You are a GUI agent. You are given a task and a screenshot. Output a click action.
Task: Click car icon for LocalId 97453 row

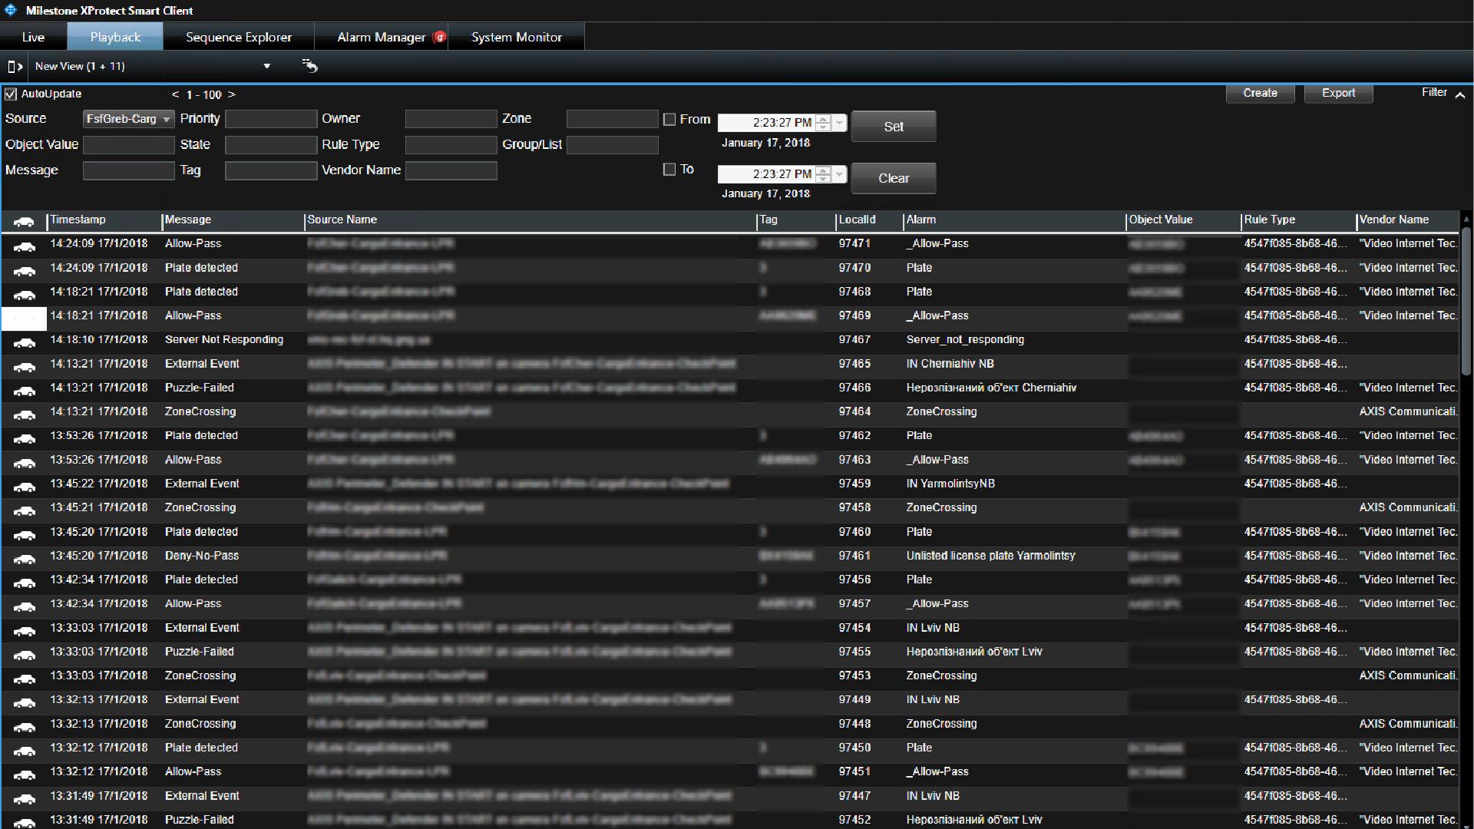pyautogui.click(x=25, y=679)
